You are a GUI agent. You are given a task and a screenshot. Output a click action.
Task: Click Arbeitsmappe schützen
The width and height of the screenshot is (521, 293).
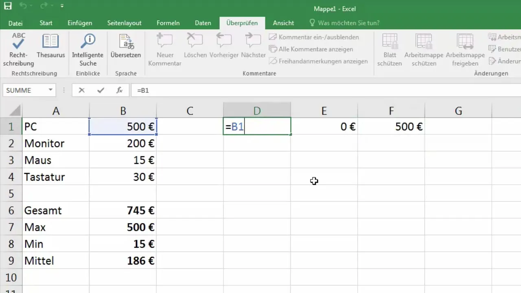tap(424, 50)
